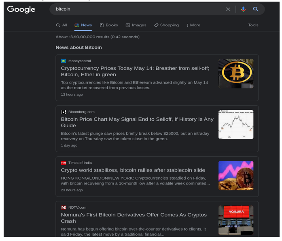The height and width of the screenshot is (241, 282).
Task: Click the 'News about Bitcoin' heading
Action: coord(78,47)
